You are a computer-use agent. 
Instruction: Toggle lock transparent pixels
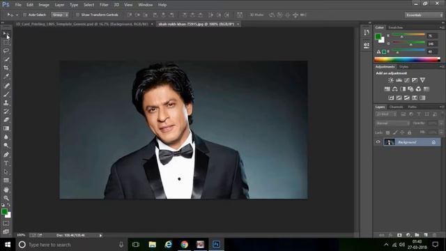(x=387, y=132)
